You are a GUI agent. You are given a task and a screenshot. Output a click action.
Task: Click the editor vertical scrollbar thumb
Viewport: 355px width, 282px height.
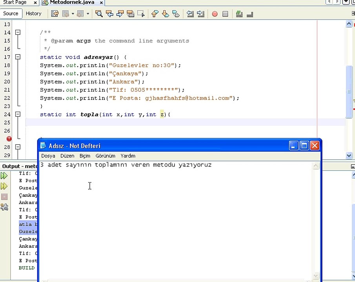click(x=349, y=92)
